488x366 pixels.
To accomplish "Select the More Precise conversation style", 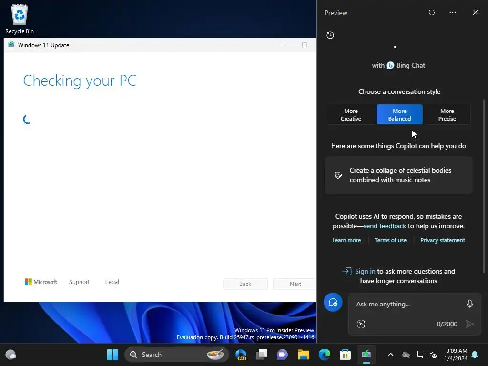I will pyautogui.click(x=447, y=114).
